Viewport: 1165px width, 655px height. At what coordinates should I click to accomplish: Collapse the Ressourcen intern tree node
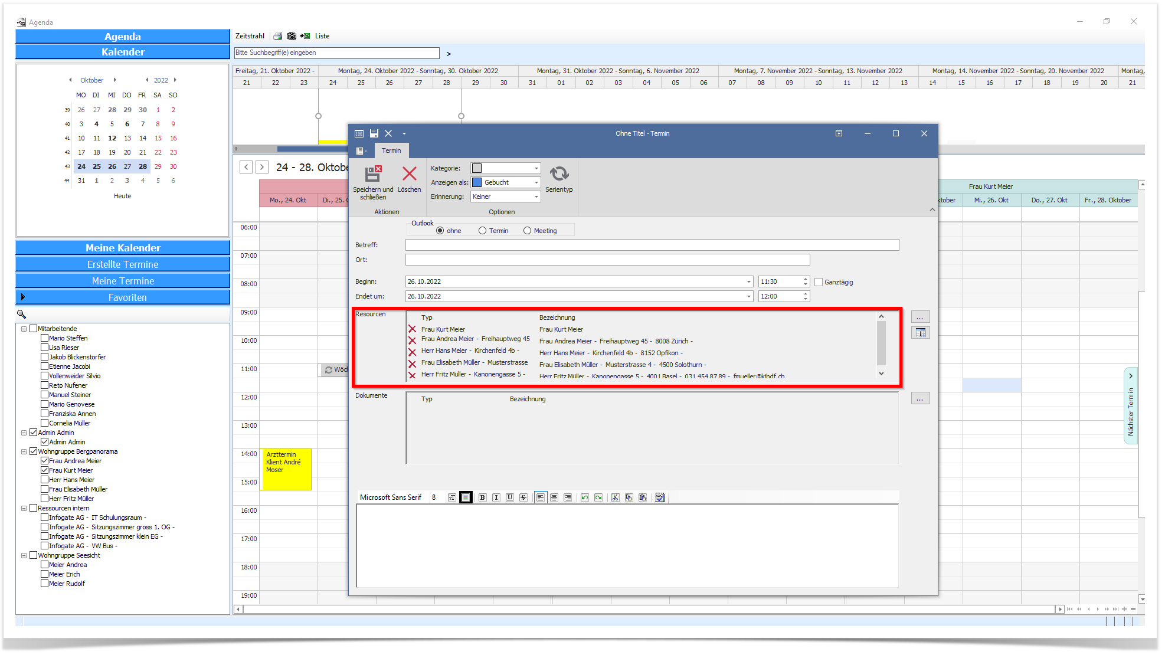(24, 508)
